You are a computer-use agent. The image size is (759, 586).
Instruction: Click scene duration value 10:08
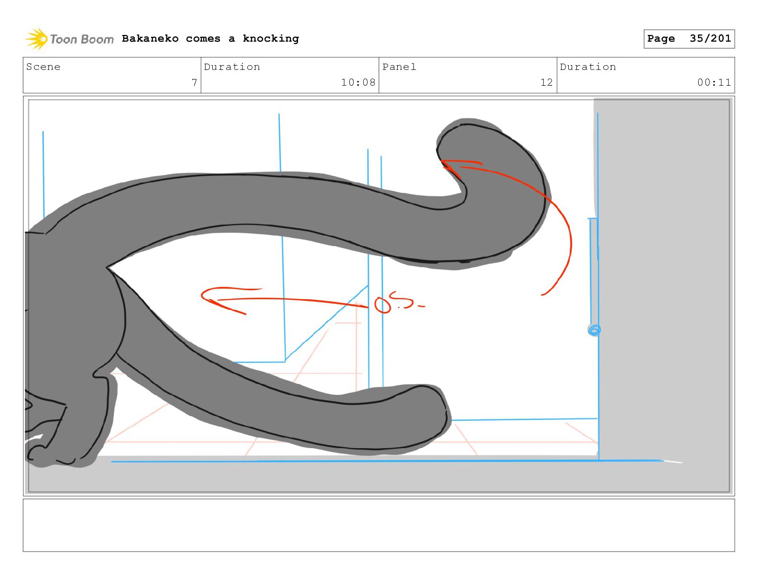coord(358,82)
